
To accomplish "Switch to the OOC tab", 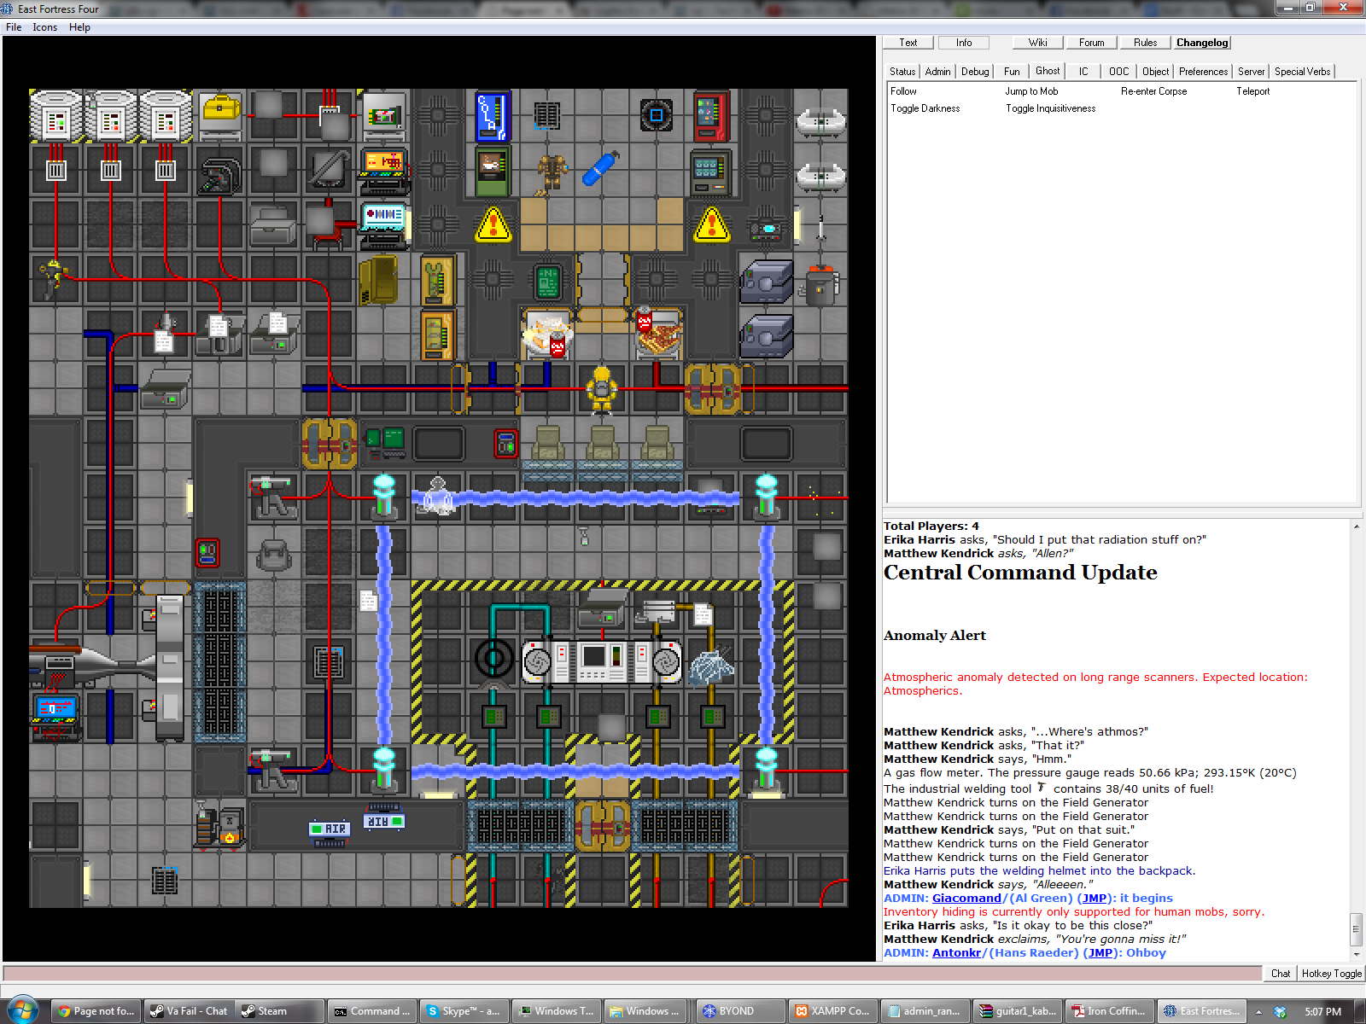I will 1119,72.
